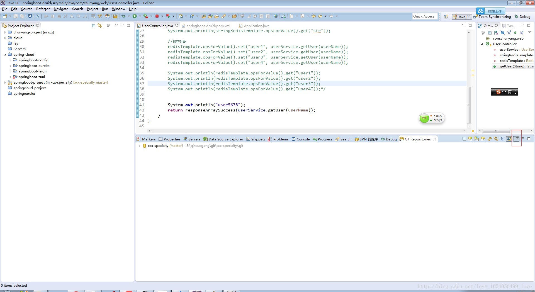
Task: Click the Clone a Git repository icon
Action: (x=476, y=139)
